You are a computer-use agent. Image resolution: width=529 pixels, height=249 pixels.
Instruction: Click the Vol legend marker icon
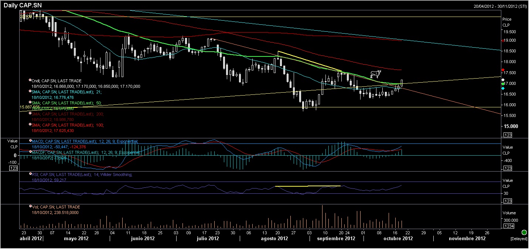point(30,207)
